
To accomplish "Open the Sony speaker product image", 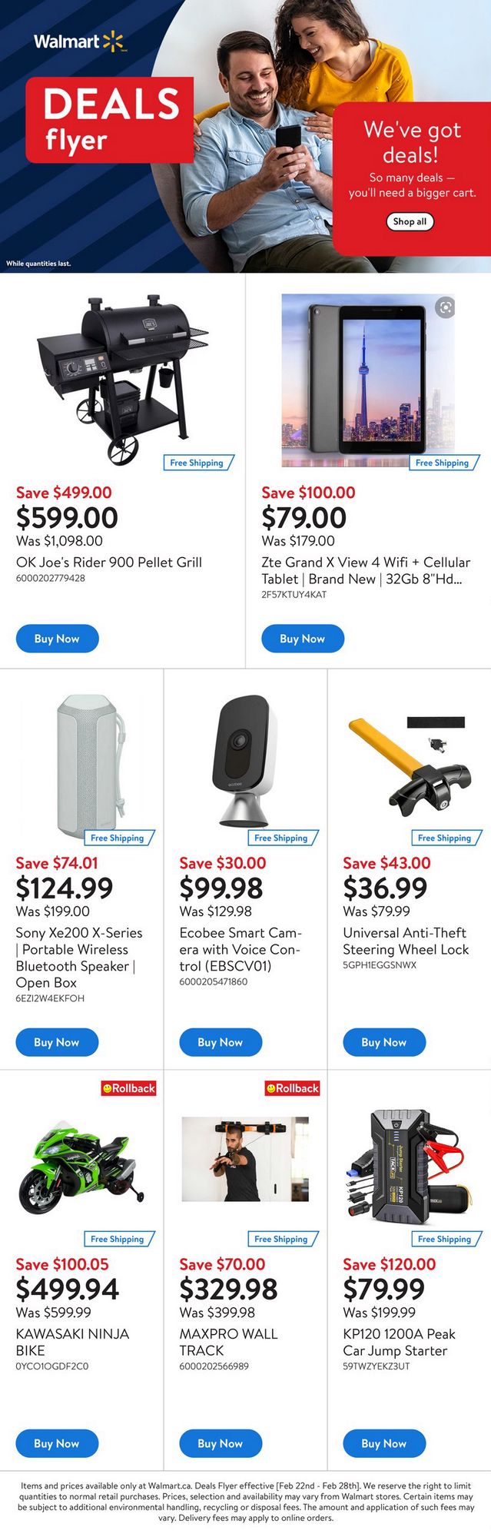I will pyautogui.click(x=90, y=765).
